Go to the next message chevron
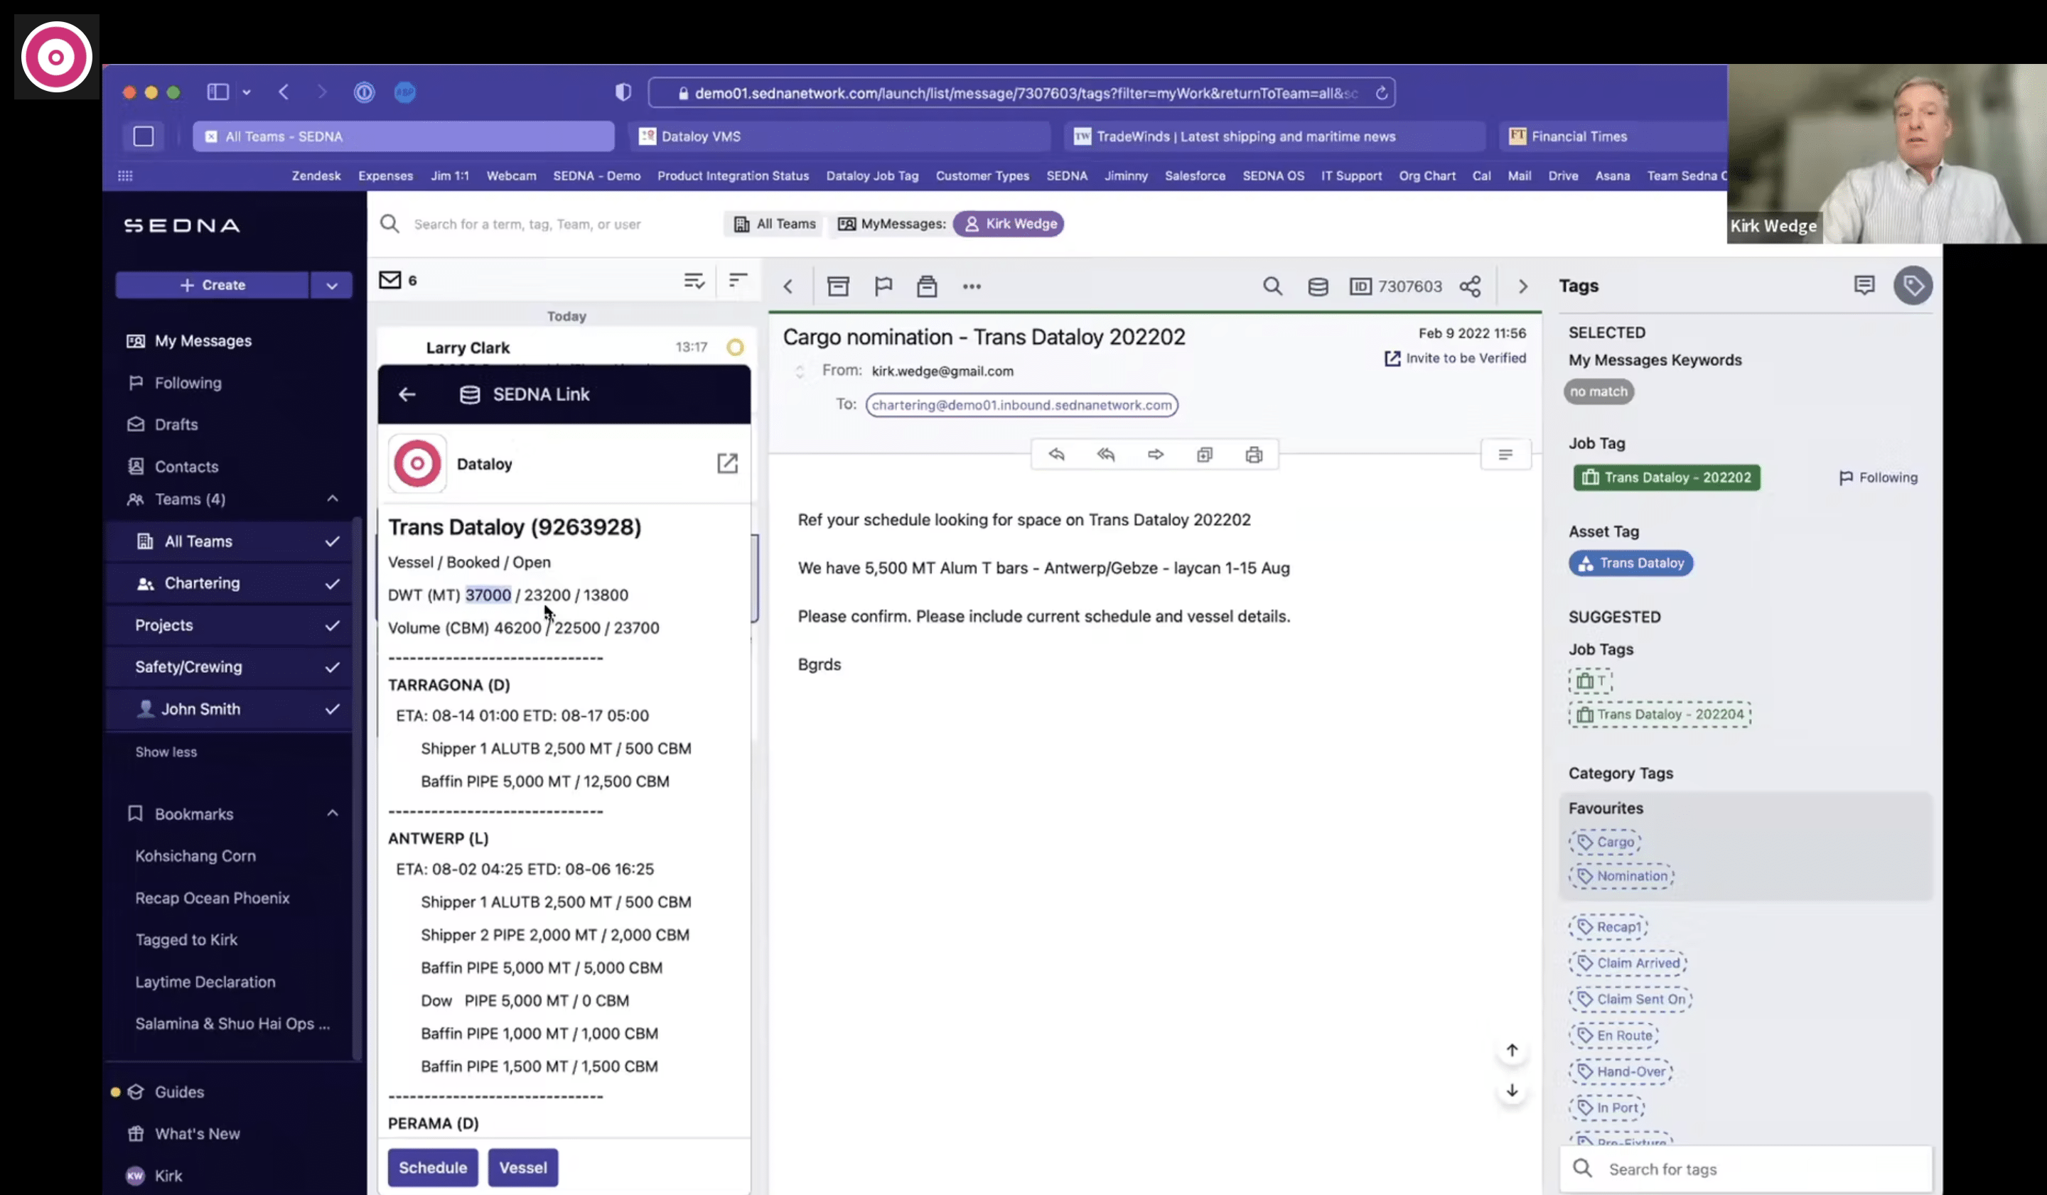The height and width of the screenshot is (1195, 2047). tap(1523, 286)
